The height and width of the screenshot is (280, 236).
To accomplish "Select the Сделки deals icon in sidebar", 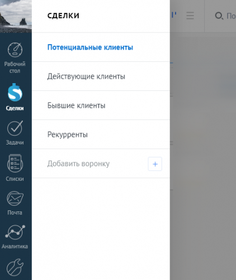I will (x=15, y=93).
